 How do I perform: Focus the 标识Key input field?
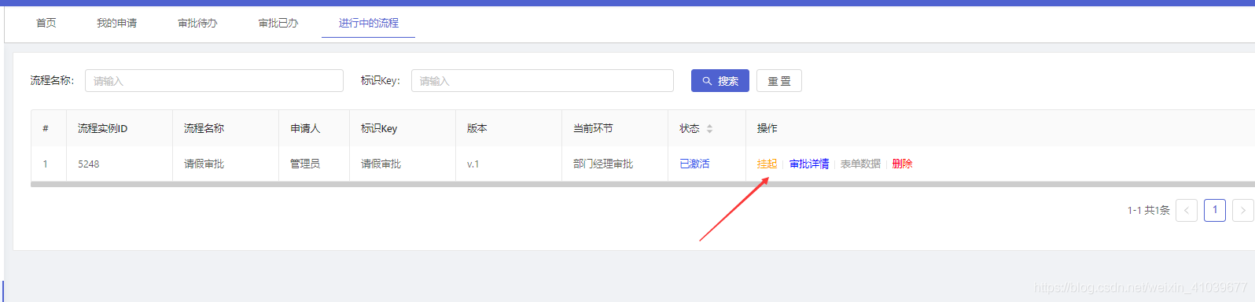click(543, 81)
